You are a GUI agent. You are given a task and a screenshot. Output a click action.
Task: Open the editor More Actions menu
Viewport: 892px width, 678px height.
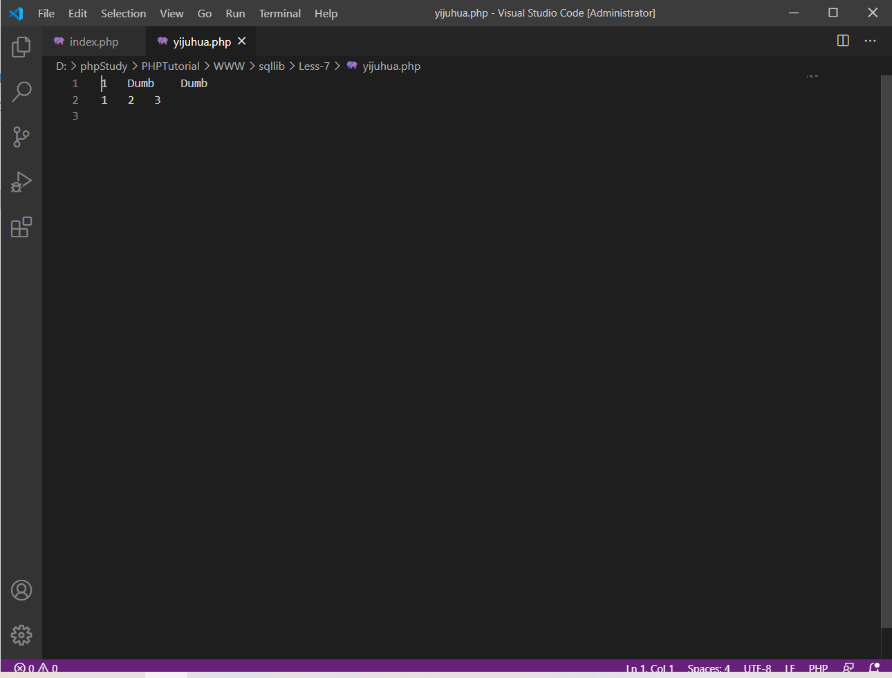tap(870, 41)
